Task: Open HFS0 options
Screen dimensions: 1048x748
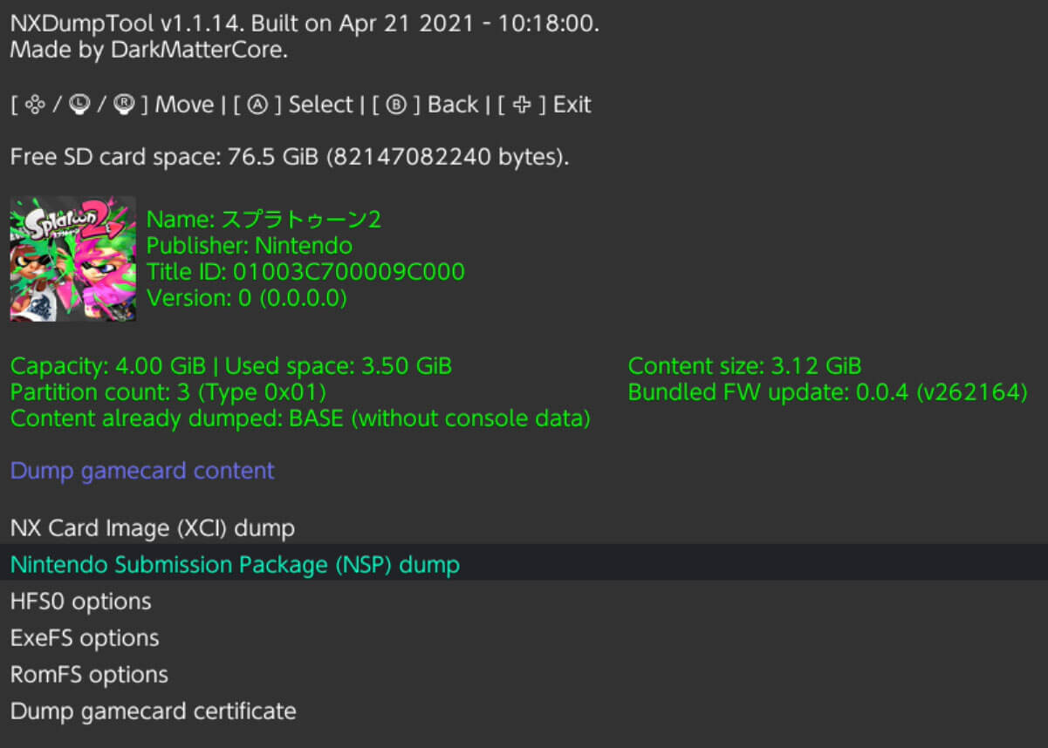Action: pyautogui.click(x=80, y=602)
